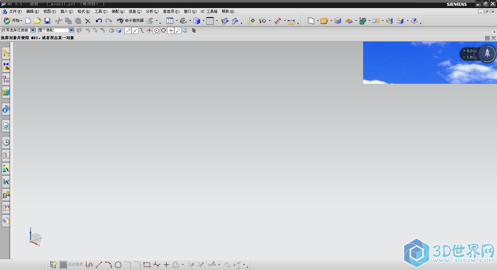The image size is (497, 270).
Task: Open the 视图(V) menu
Action: tap(50, 11)
